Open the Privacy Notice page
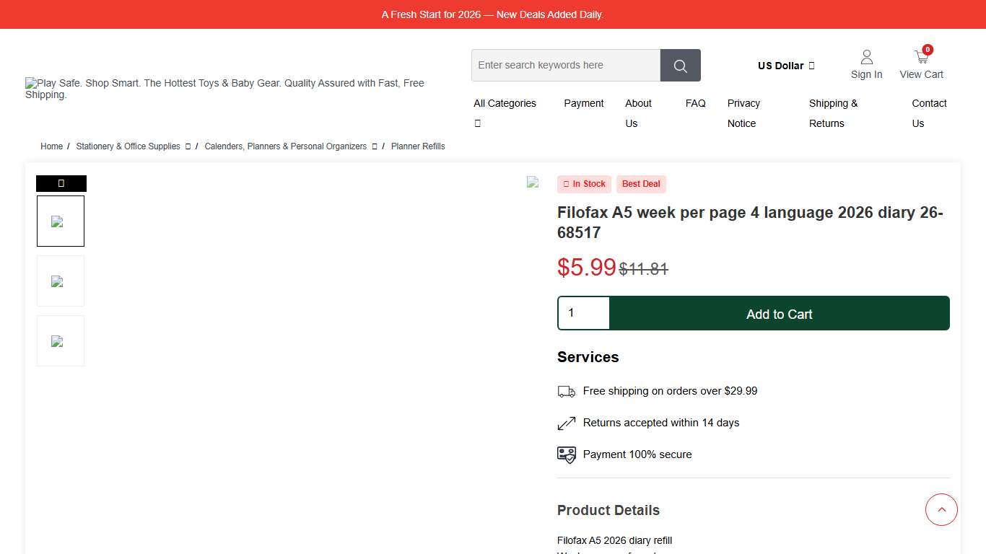 point(743,113)
